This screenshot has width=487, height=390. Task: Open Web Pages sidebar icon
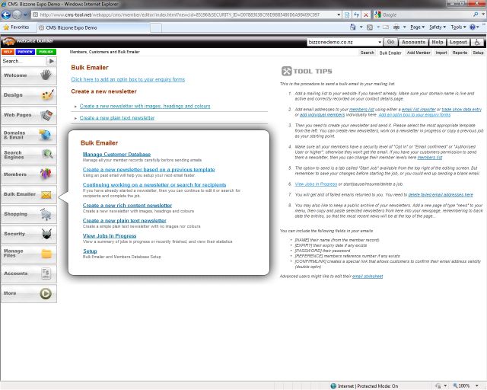[46, 115]
